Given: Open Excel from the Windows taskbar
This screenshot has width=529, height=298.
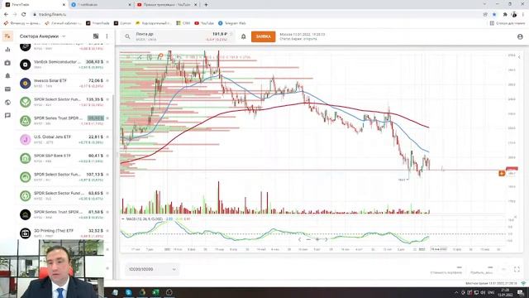Looking at the screenshot, I should click(x=155, y=292).
